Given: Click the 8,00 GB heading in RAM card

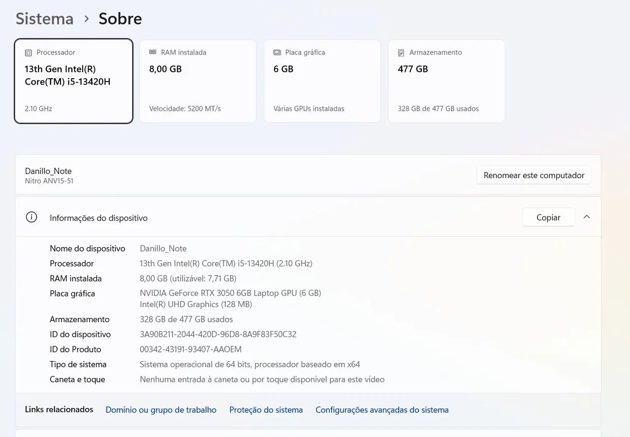Looking at the screenshot, I should pyautogui.click(x=165, y=69).
